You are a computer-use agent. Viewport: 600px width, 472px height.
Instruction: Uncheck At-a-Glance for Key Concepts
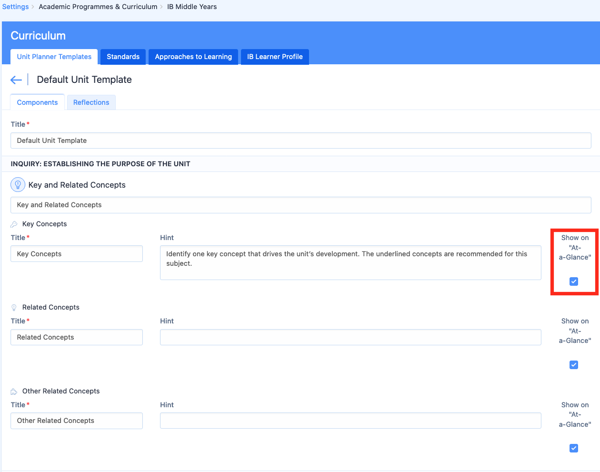(x=574, y=281)
